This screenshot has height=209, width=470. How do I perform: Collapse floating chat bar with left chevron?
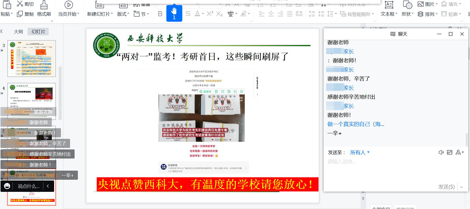point(48,186)
